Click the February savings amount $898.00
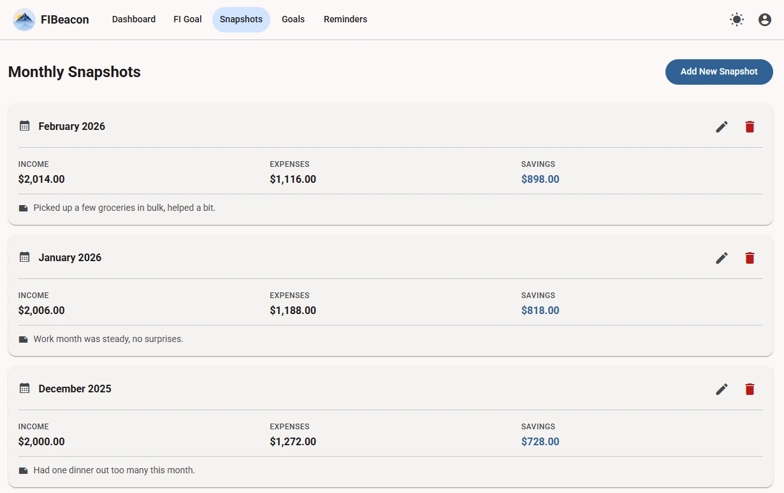 pyautogui.click(x=540, y=180)
